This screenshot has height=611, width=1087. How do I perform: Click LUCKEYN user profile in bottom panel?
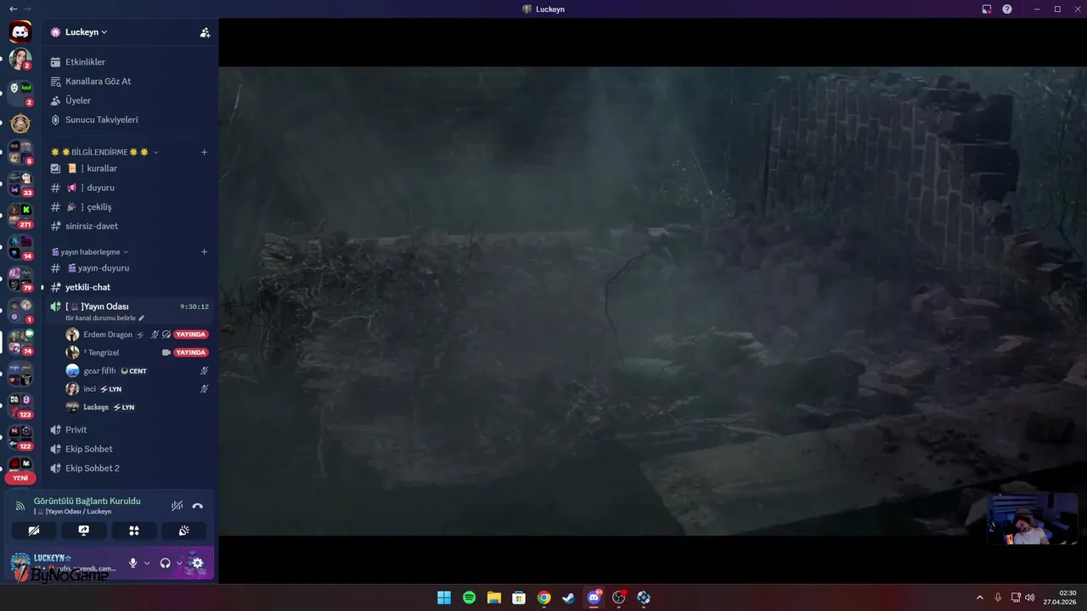tap(64, 563)
